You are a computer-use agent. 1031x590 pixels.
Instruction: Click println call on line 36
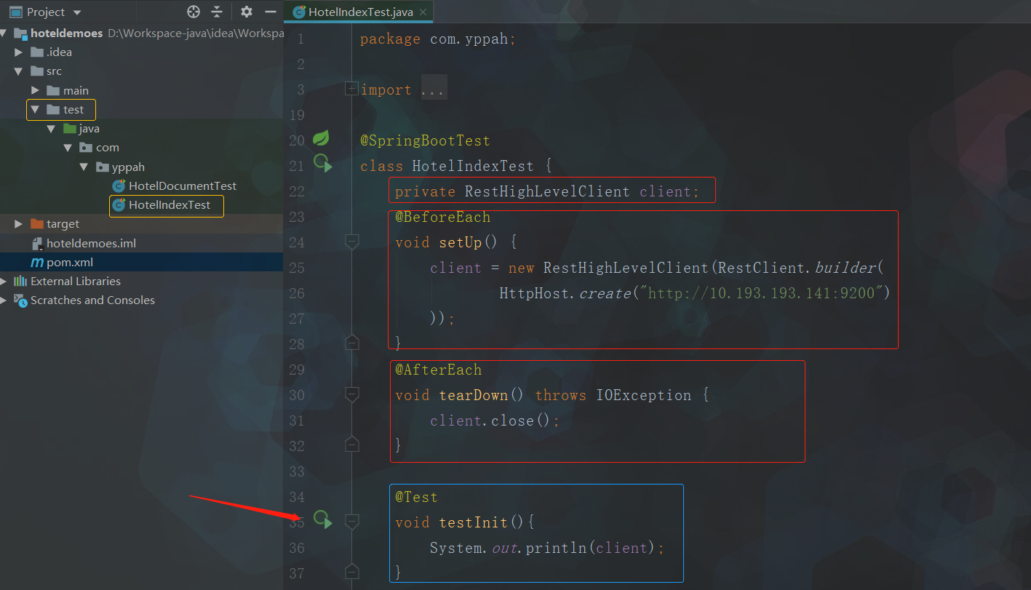click(556, 548)
